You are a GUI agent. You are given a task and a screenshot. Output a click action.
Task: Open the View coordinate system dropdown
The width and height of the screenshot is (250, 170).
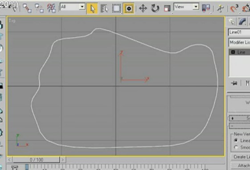click(x=186, y=7)
